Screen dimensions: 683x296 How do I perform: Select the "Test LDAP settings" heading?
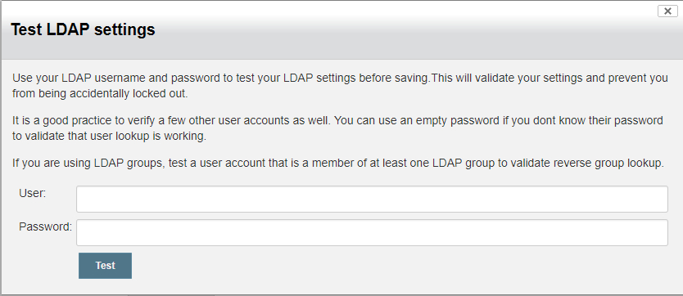click(83, 29)
